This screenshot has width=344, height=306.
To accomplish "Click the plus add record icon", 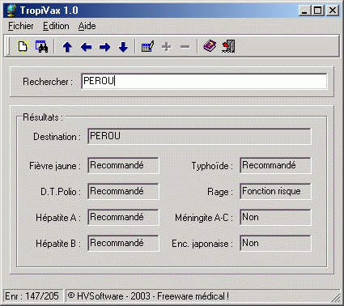I will pos(167,47).
